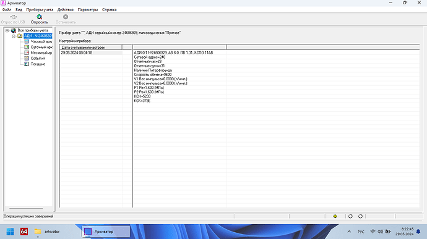
Task: Open the Месячный архив tree icon
Action: pos(27,52)
